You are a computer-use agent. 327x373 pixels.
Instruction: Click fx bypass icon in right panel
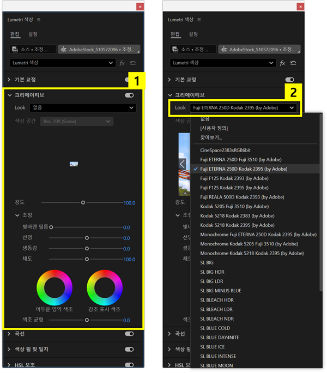click(282, 63)
